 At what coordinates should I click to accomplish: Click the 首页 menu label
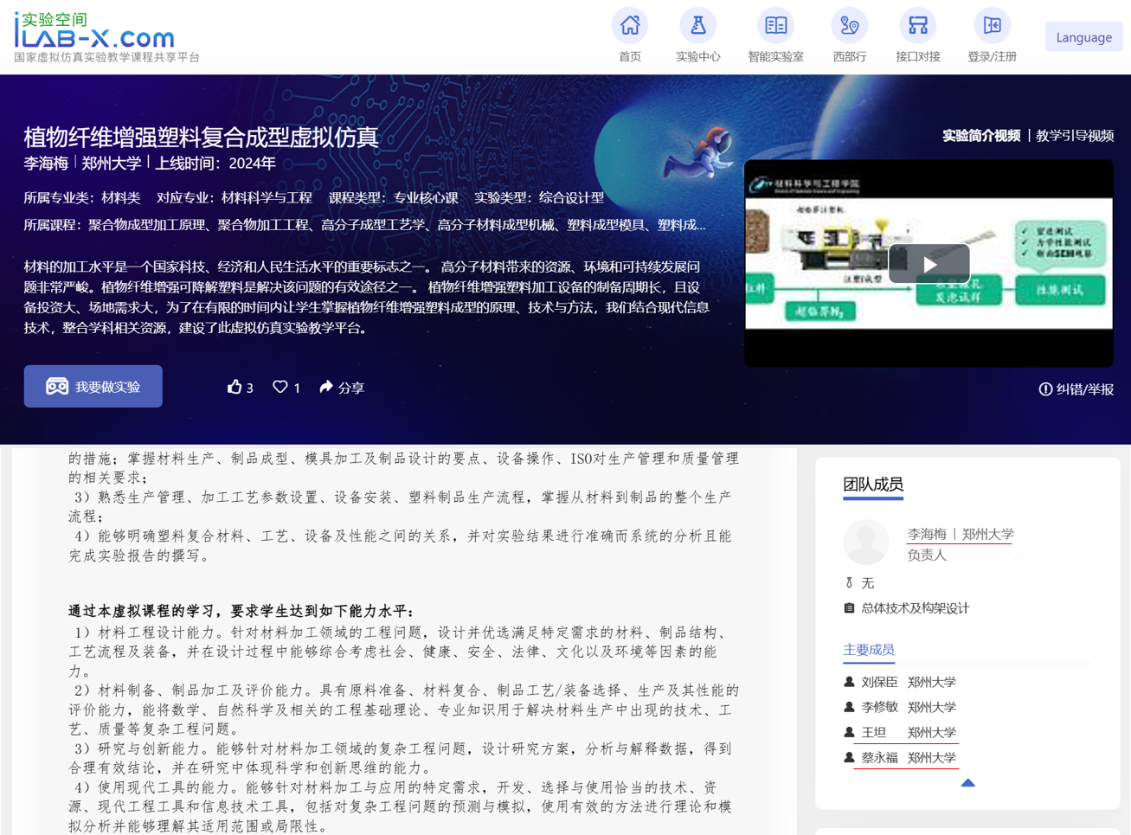[x=630, y=56]
